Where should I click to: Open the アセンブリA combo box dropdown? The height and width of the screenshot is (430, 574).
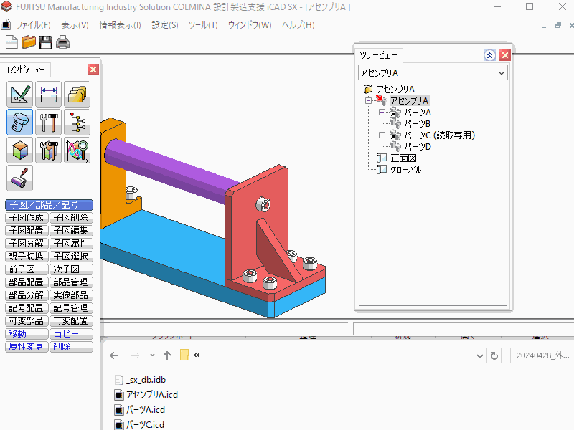pos(501,72)
